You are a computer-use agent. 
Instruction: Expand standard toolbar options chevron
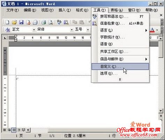(162, 22)
